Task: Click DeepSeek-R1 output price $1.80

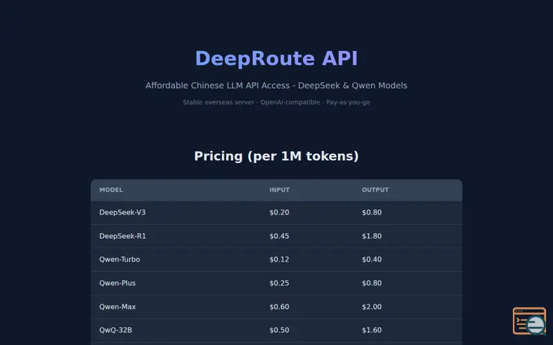Action: (x=372, y=236)
